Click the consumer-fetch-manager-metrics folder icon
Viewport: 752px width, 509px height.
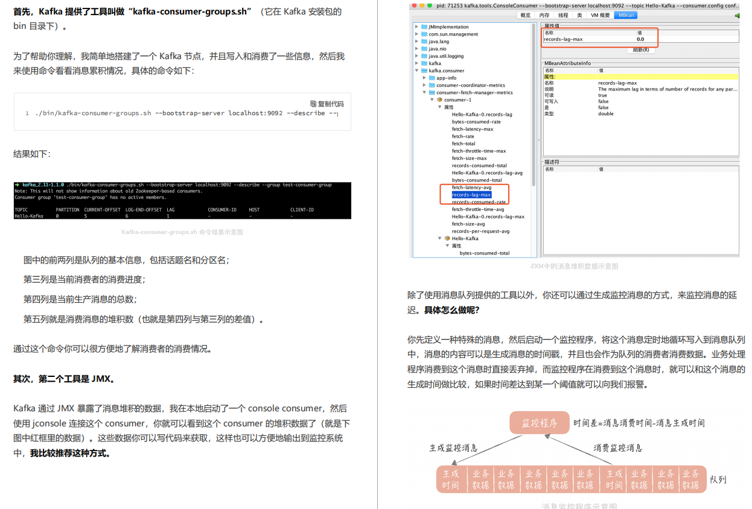432,92
